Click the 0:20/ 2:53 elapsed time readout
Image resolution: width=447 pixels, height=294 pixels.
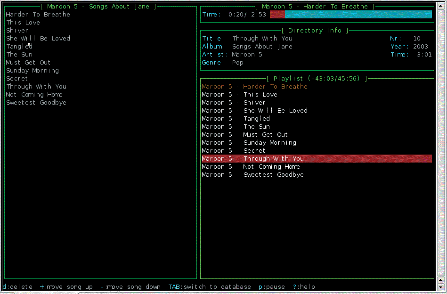pos(247,15)
